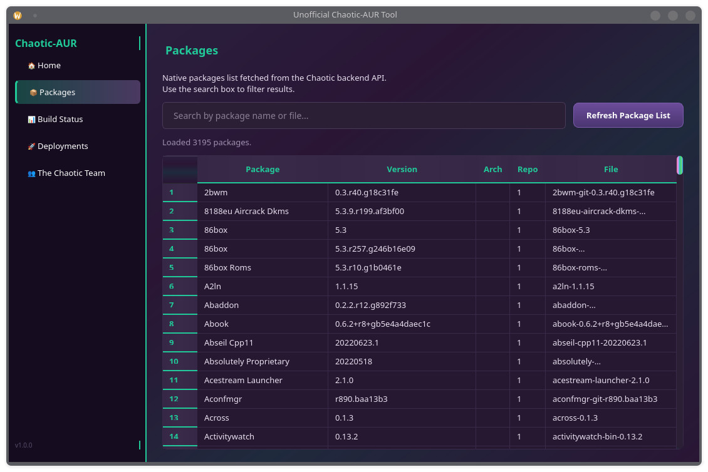Sort table by Version column header
The height and width of the screenshot is (472, 708).
[402, 170]
